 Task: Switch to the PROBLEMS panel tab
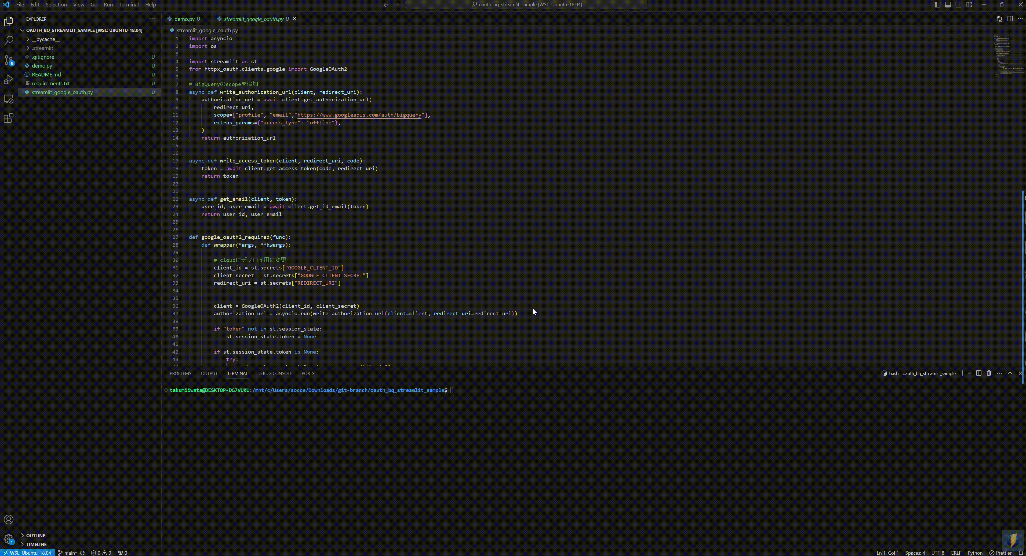coord(180,373)
